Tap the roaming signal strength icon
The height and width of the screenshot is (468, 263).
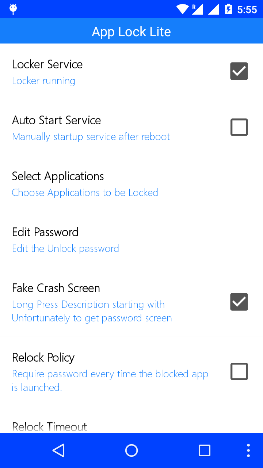tap(197, 9)
